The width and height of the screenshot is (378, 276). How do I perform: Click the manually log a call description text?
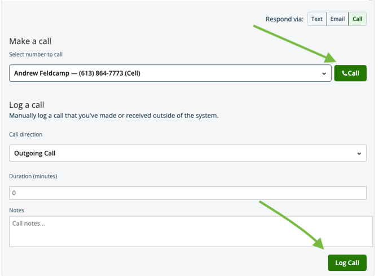114,116
